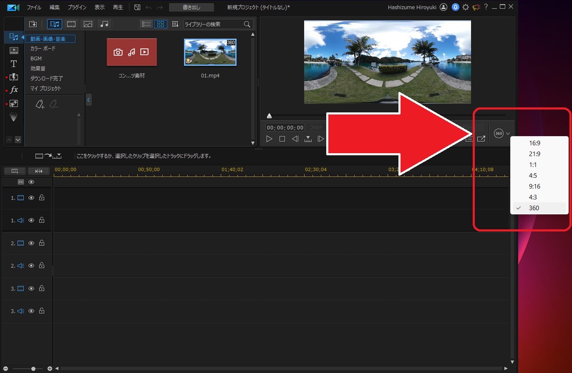The height and width of the screenshot is (373, 572).
Task: Click the preview seek bar playhead
Action: (269, 115)
